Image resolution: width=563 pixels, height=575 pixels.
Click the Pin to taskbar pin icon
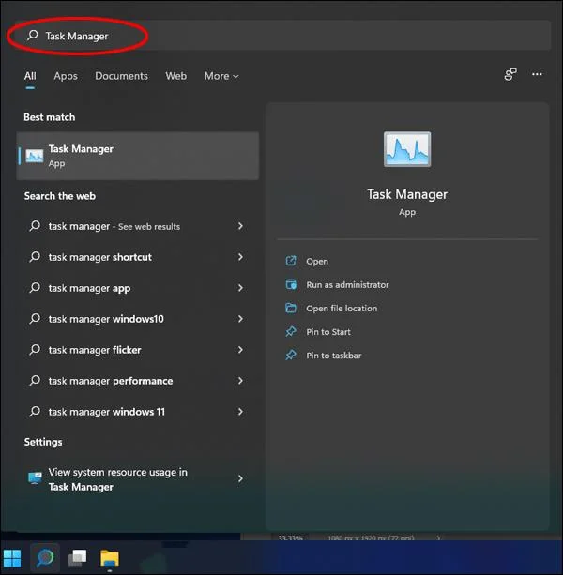coord(291,355)
